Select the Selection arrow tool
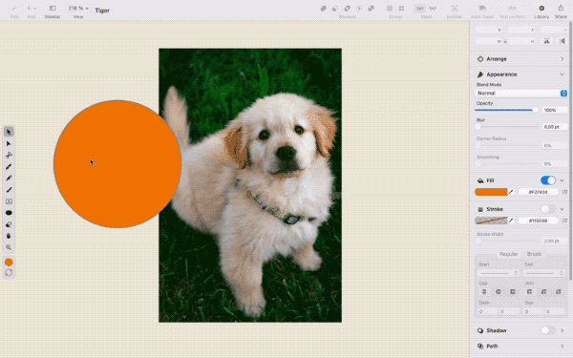This screenshot has height=358, width=573. coord(9,132)
